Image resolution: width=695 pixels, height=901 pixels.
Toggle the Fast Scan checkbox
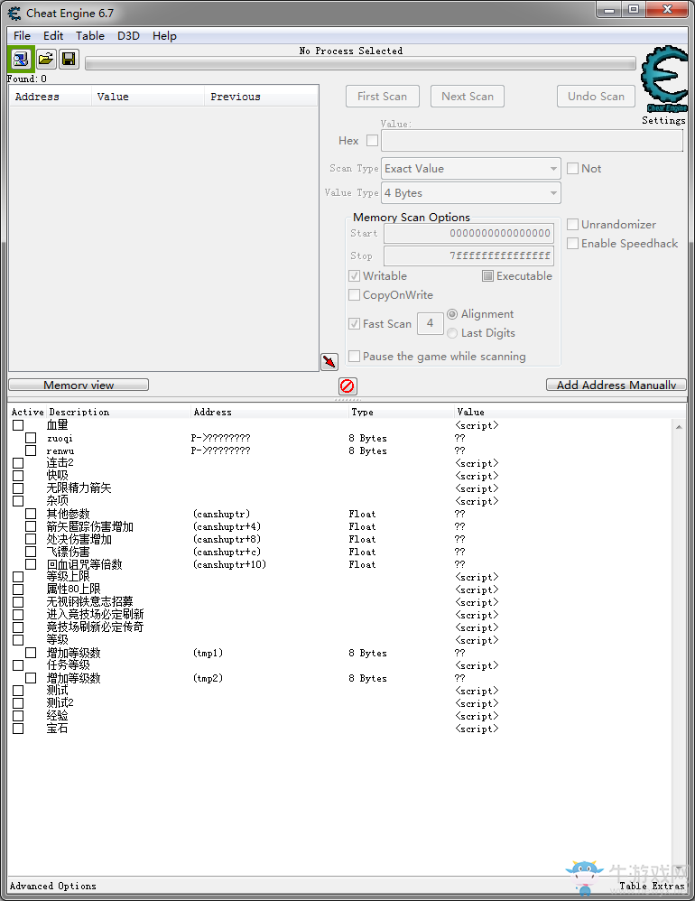(355, 323)
